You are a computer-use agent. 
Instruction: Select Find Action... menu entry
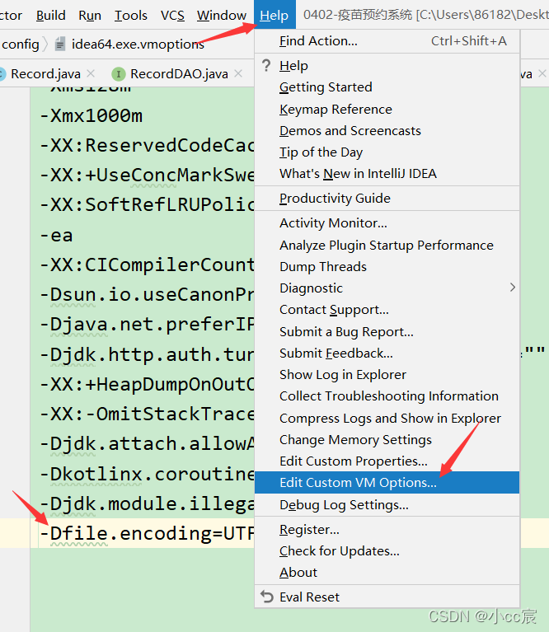click(387, 41)
